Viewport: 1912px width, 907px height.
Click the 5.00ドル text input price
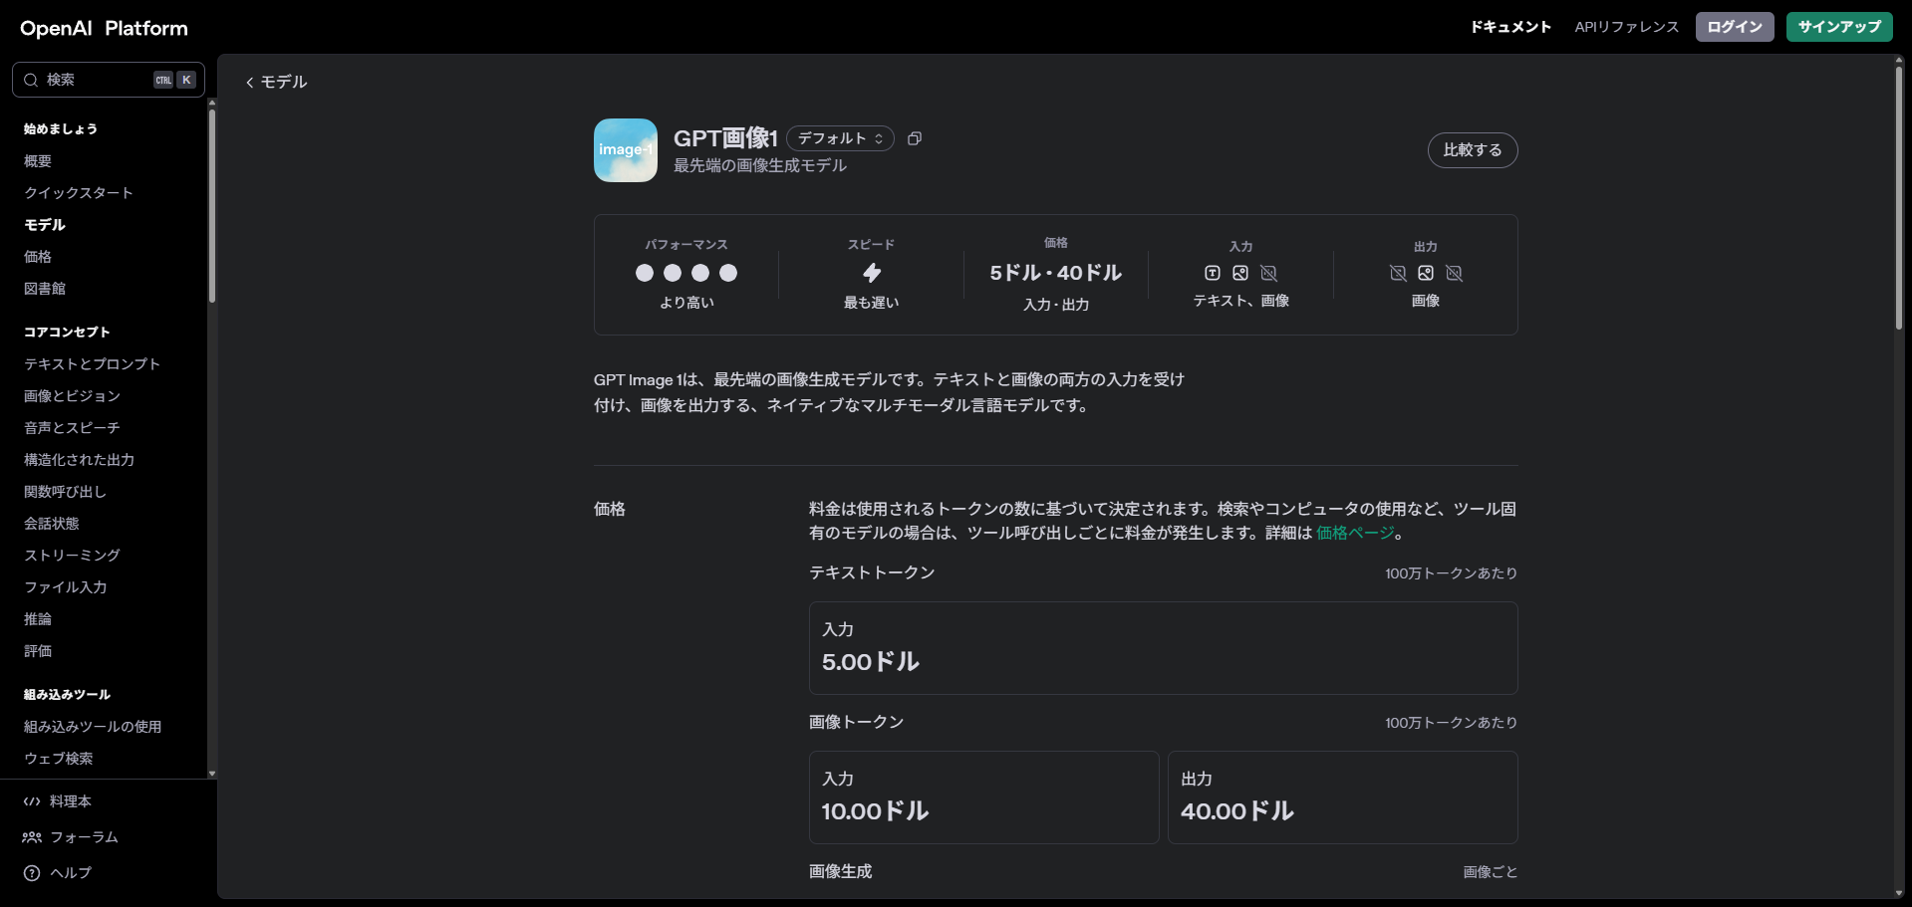click(x=871, y=662)
